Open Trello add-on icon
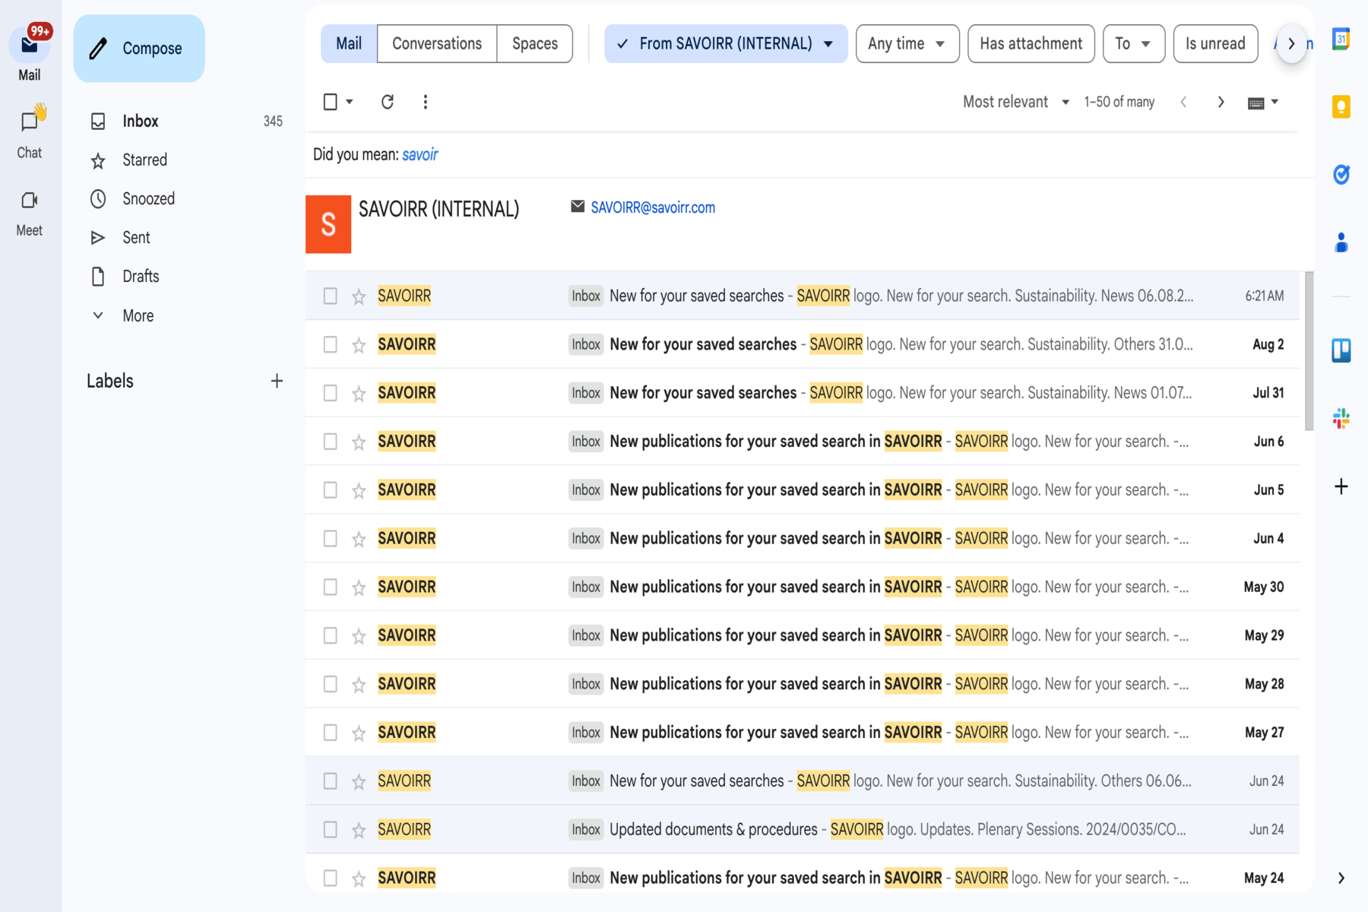Image resolution: width=1368 pixels, height=912 pixels. (x=1341, y=350)
